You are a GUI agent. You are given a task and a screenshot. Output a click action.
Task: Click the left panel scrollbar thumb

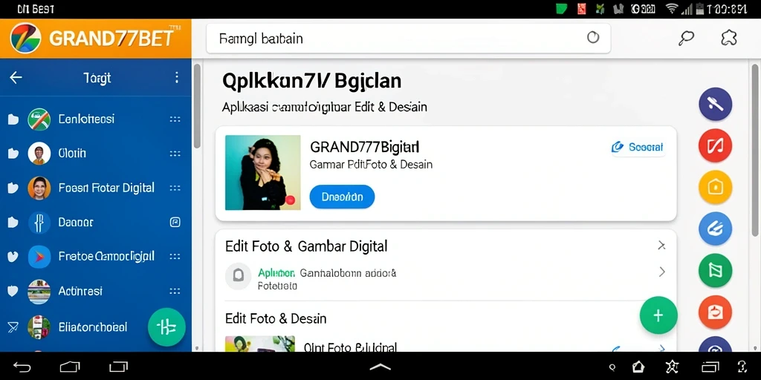(197, 105)
